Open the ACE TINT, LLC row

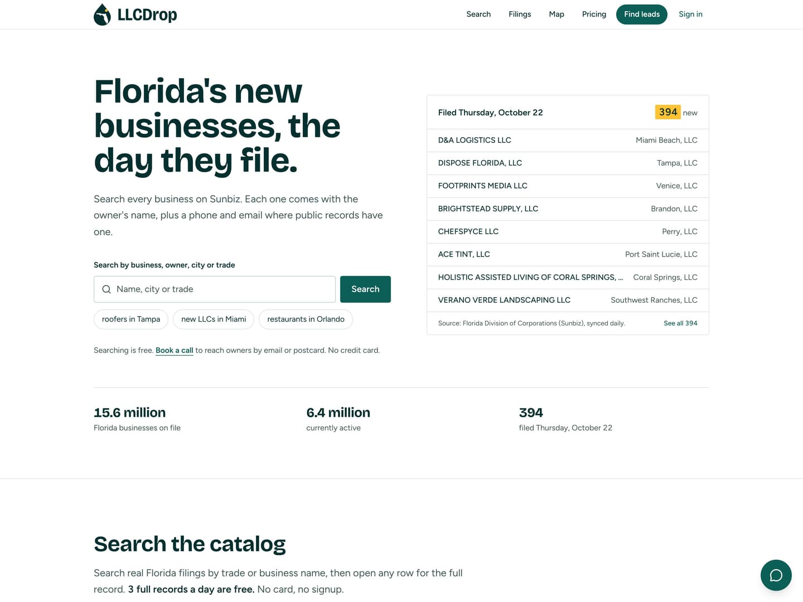[x=568, y=255]
